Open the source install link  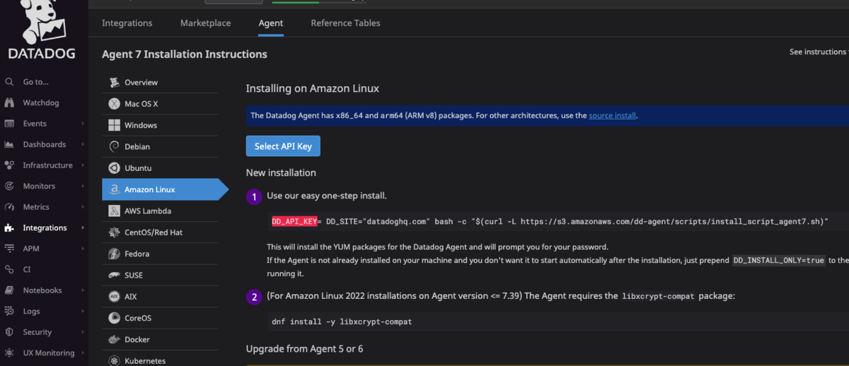point(613,115)
